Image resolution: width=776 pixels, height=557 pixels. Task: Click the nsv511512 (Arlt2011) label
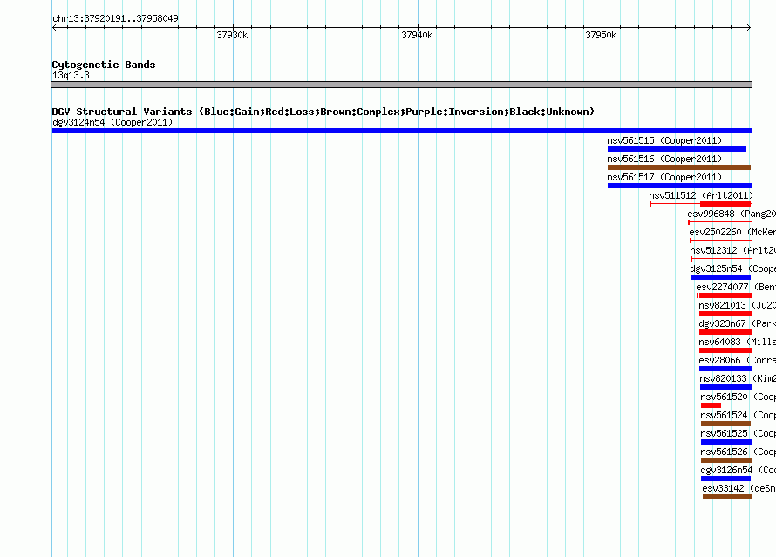tap(701, 195)
